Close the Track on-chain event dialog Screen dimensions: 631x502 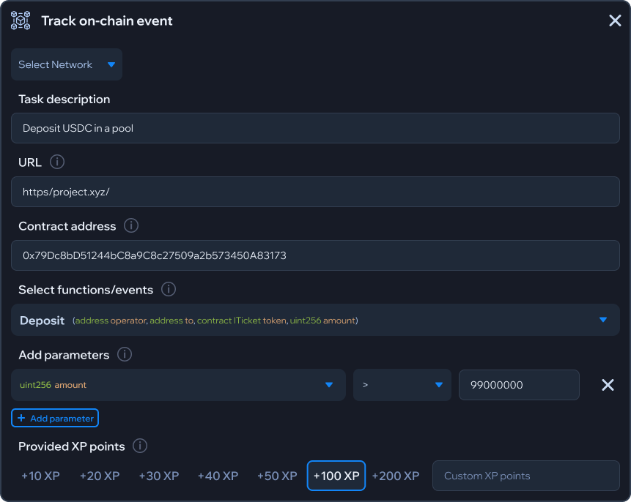coord(615,20)
